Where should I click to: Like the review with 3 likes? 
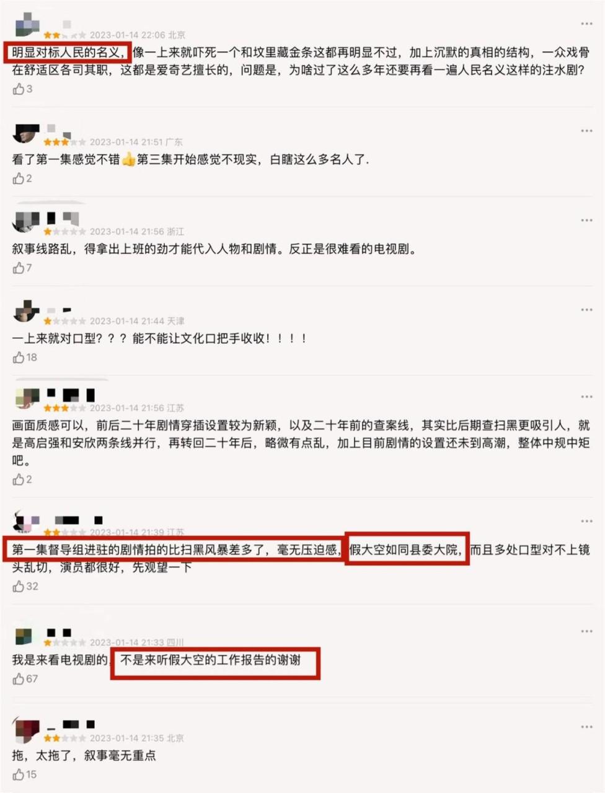(x=19, y=89)
